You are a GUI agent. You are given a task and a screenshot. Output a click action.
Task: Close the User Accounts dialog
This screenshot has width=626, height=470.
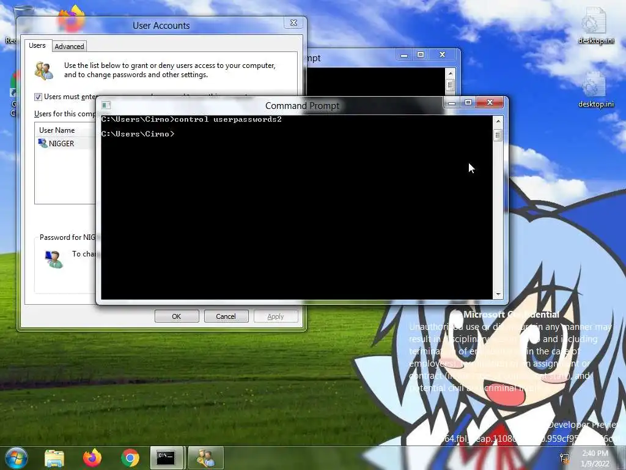pyautogui.click(x=294, y=23)
